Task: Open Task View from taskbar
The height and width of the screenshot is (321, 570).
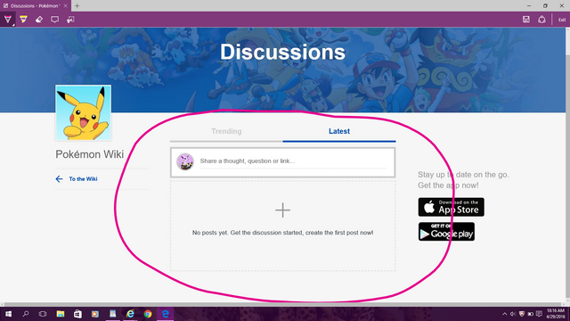Action: click(43, 314)
